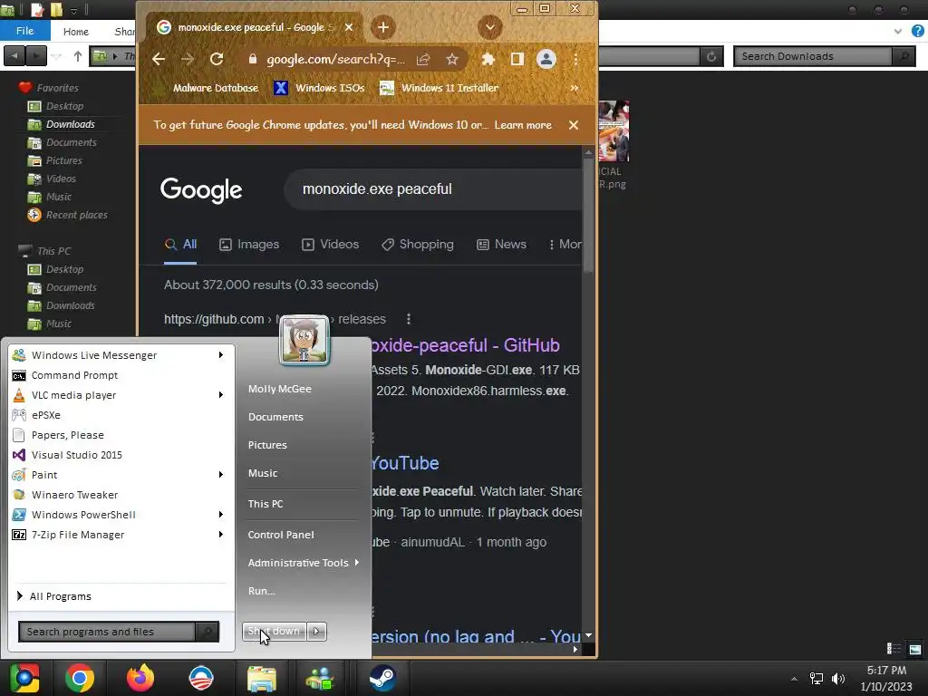Expand 7-Zip File Manager jump list arrow

(221, 535)
